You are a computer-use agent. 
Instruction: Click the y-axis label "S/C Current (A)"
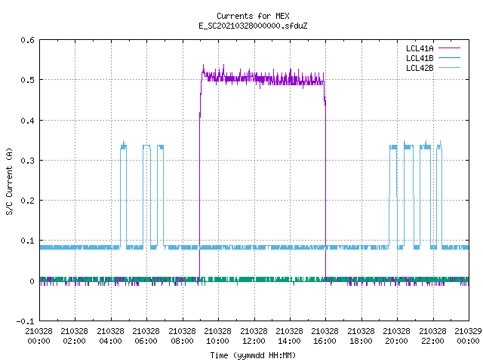[9, 182]
